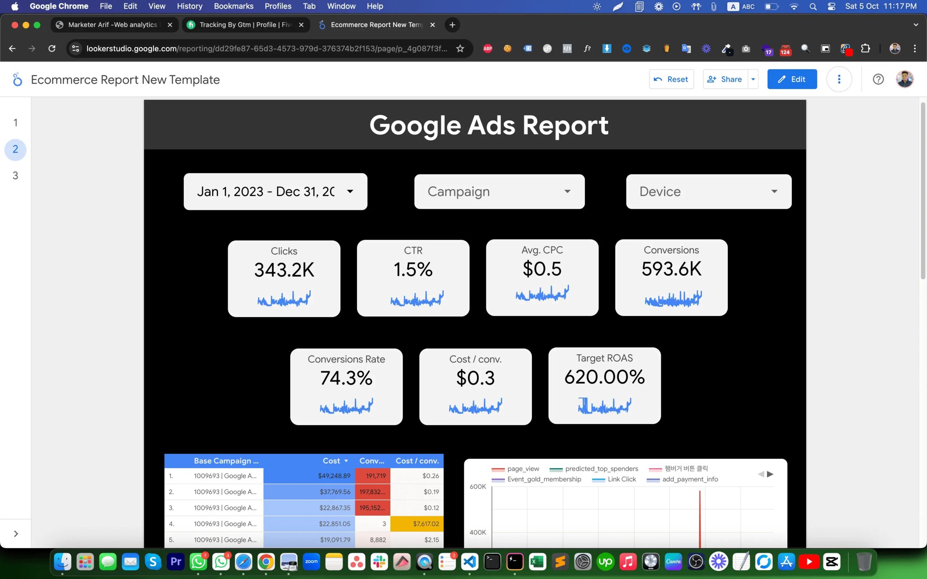Reload the Looker Studio page
Viewport: 927px width, 579px height.
tap(52, 48)
